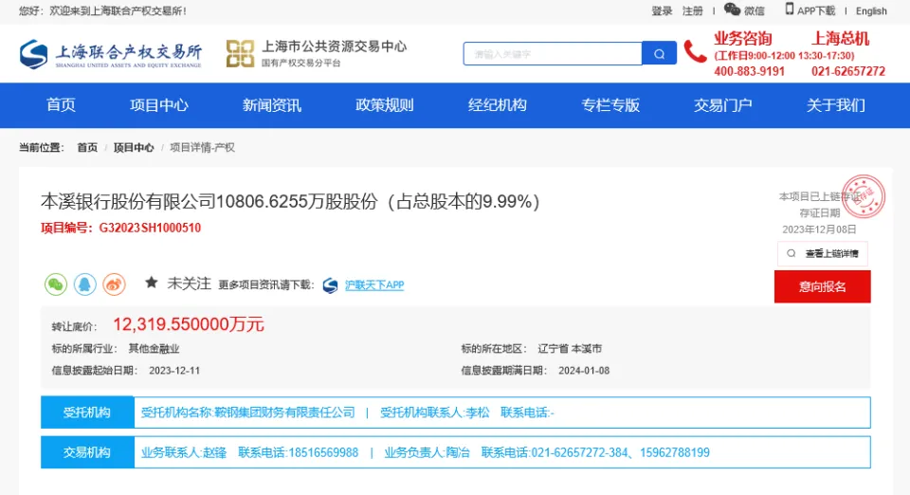Click the 查看上链详情 button

[x=822, y=253]
